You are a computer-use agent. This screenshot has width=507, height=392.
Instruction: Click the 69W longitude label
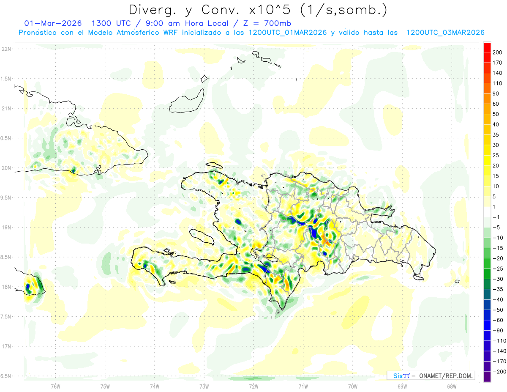[402, 386]
